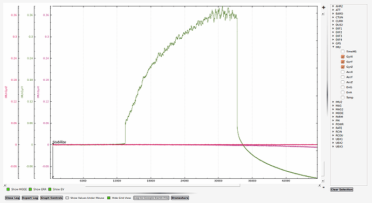Enable the AccX checkbox
Screen dimensions: 372x203
(x=342, y=72)
